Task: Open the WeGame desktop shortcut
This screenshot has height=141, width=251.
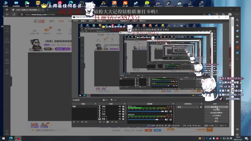Action: tap(104, 3)
